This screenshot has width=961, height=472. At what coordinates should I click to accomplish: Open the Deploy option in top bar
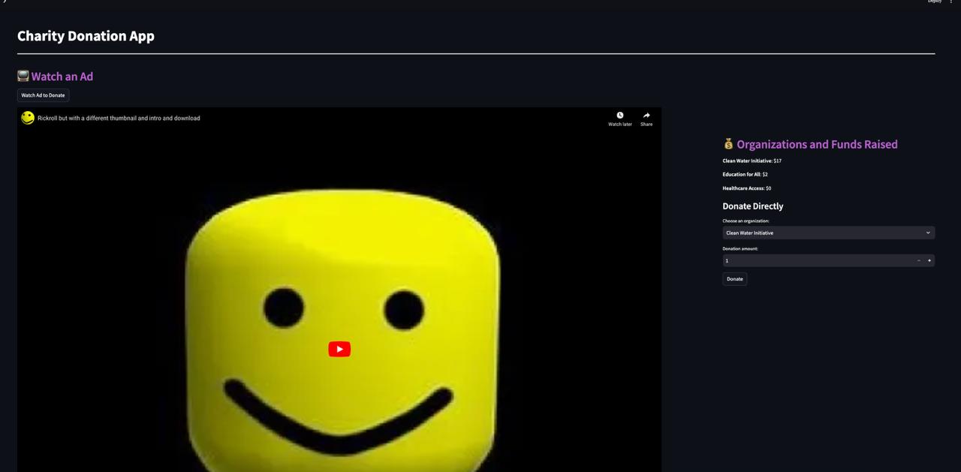(x=935, y=2)
